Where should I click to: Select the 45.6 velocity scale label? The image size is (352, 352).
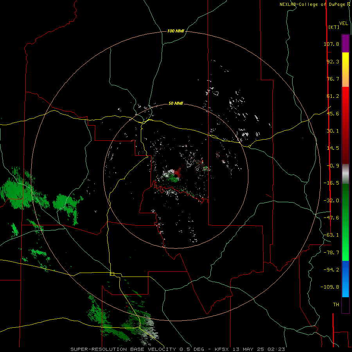[x=333, y=113]
